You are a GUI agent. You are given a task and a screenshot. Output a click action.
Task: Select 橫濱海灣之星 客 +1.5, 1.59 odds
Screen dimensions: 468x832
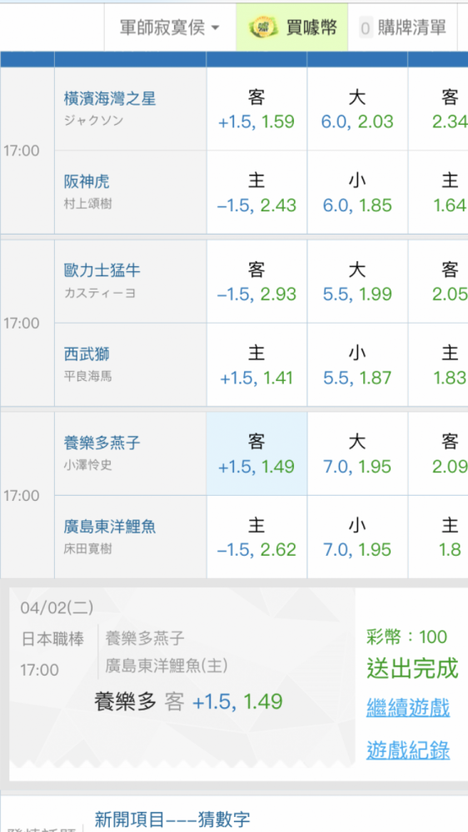pyautogui.click(x=256, y=109)
